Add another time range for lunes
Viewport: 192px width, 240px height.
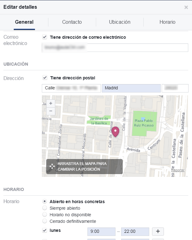tap(158, 232)
